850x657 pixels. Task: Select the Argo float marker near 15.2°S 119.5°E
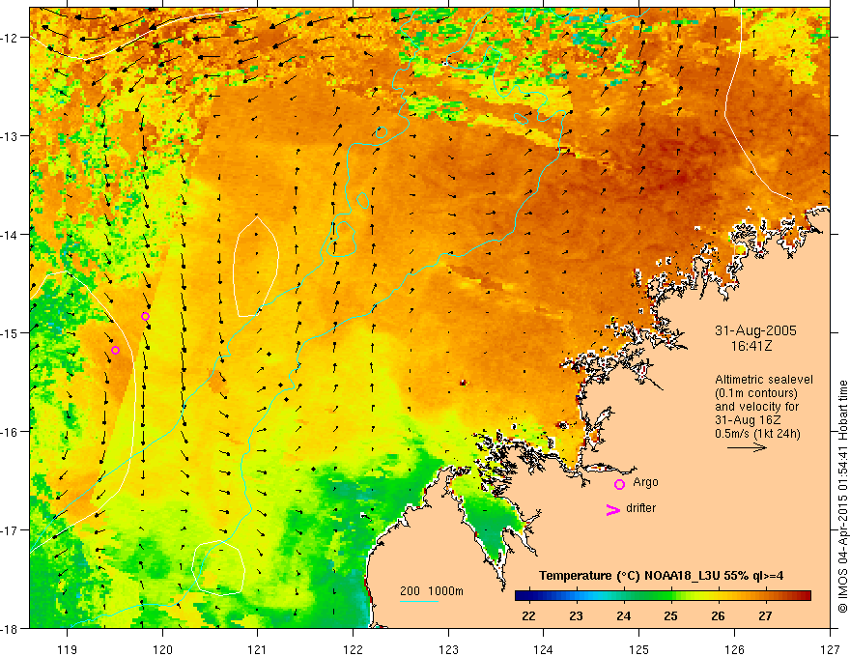[x=116, y=350]
